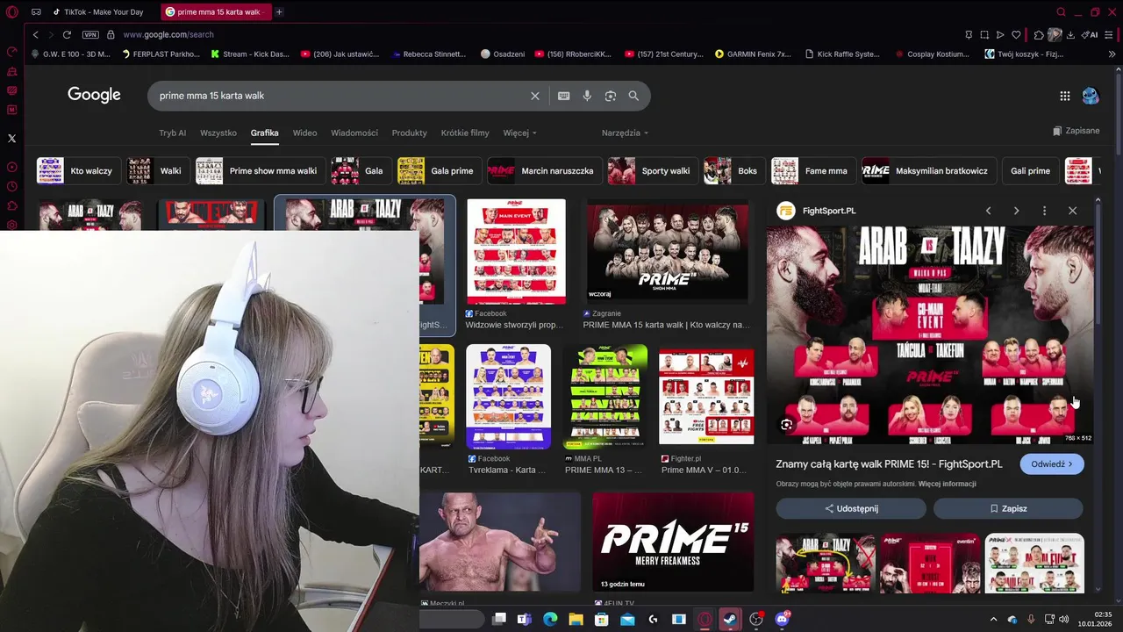Show previous image in FightSport.PL panel
The image size is (1123, 632).
click(x=988, y=211)
